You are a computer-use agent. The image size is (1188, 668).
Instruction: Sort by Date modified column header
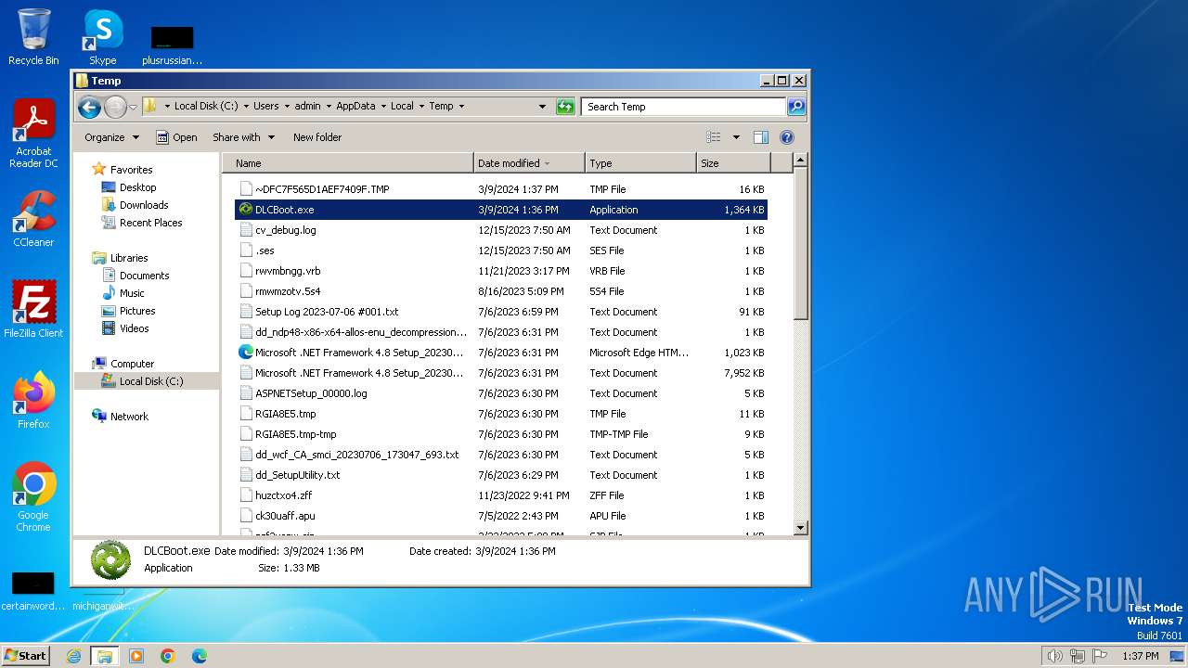(x=529, y=163)
